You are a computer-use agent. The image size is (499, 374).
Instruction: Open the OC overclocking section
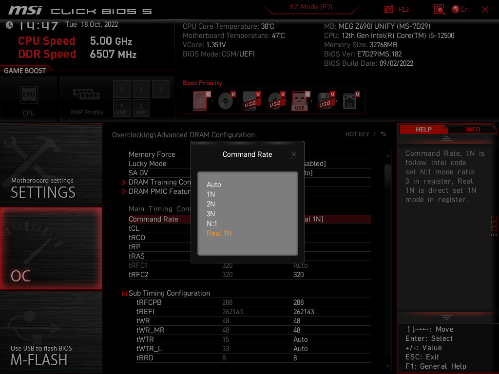(51, 248)
